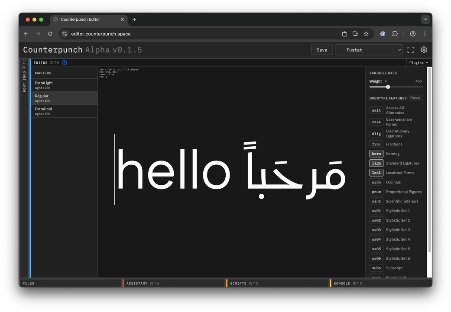Viewport: 451px width, 312px height.
Task: Expand the Font Info side panel
Action: pos(24,76)
